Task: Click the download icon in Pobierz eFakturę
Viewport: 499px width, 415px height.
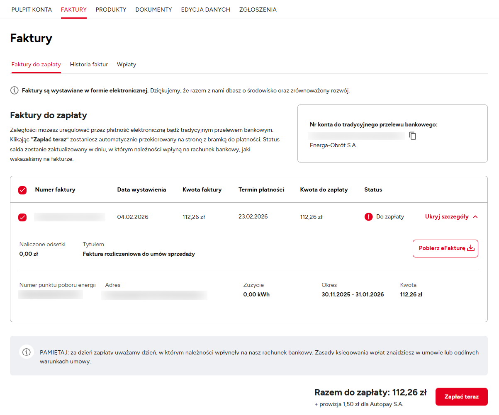Action: pyautogui.click(x=470, y=248)
